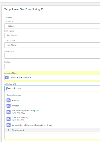
Task: Open the Salutation dropdown showing --None--
Action: tap(52, 26)
